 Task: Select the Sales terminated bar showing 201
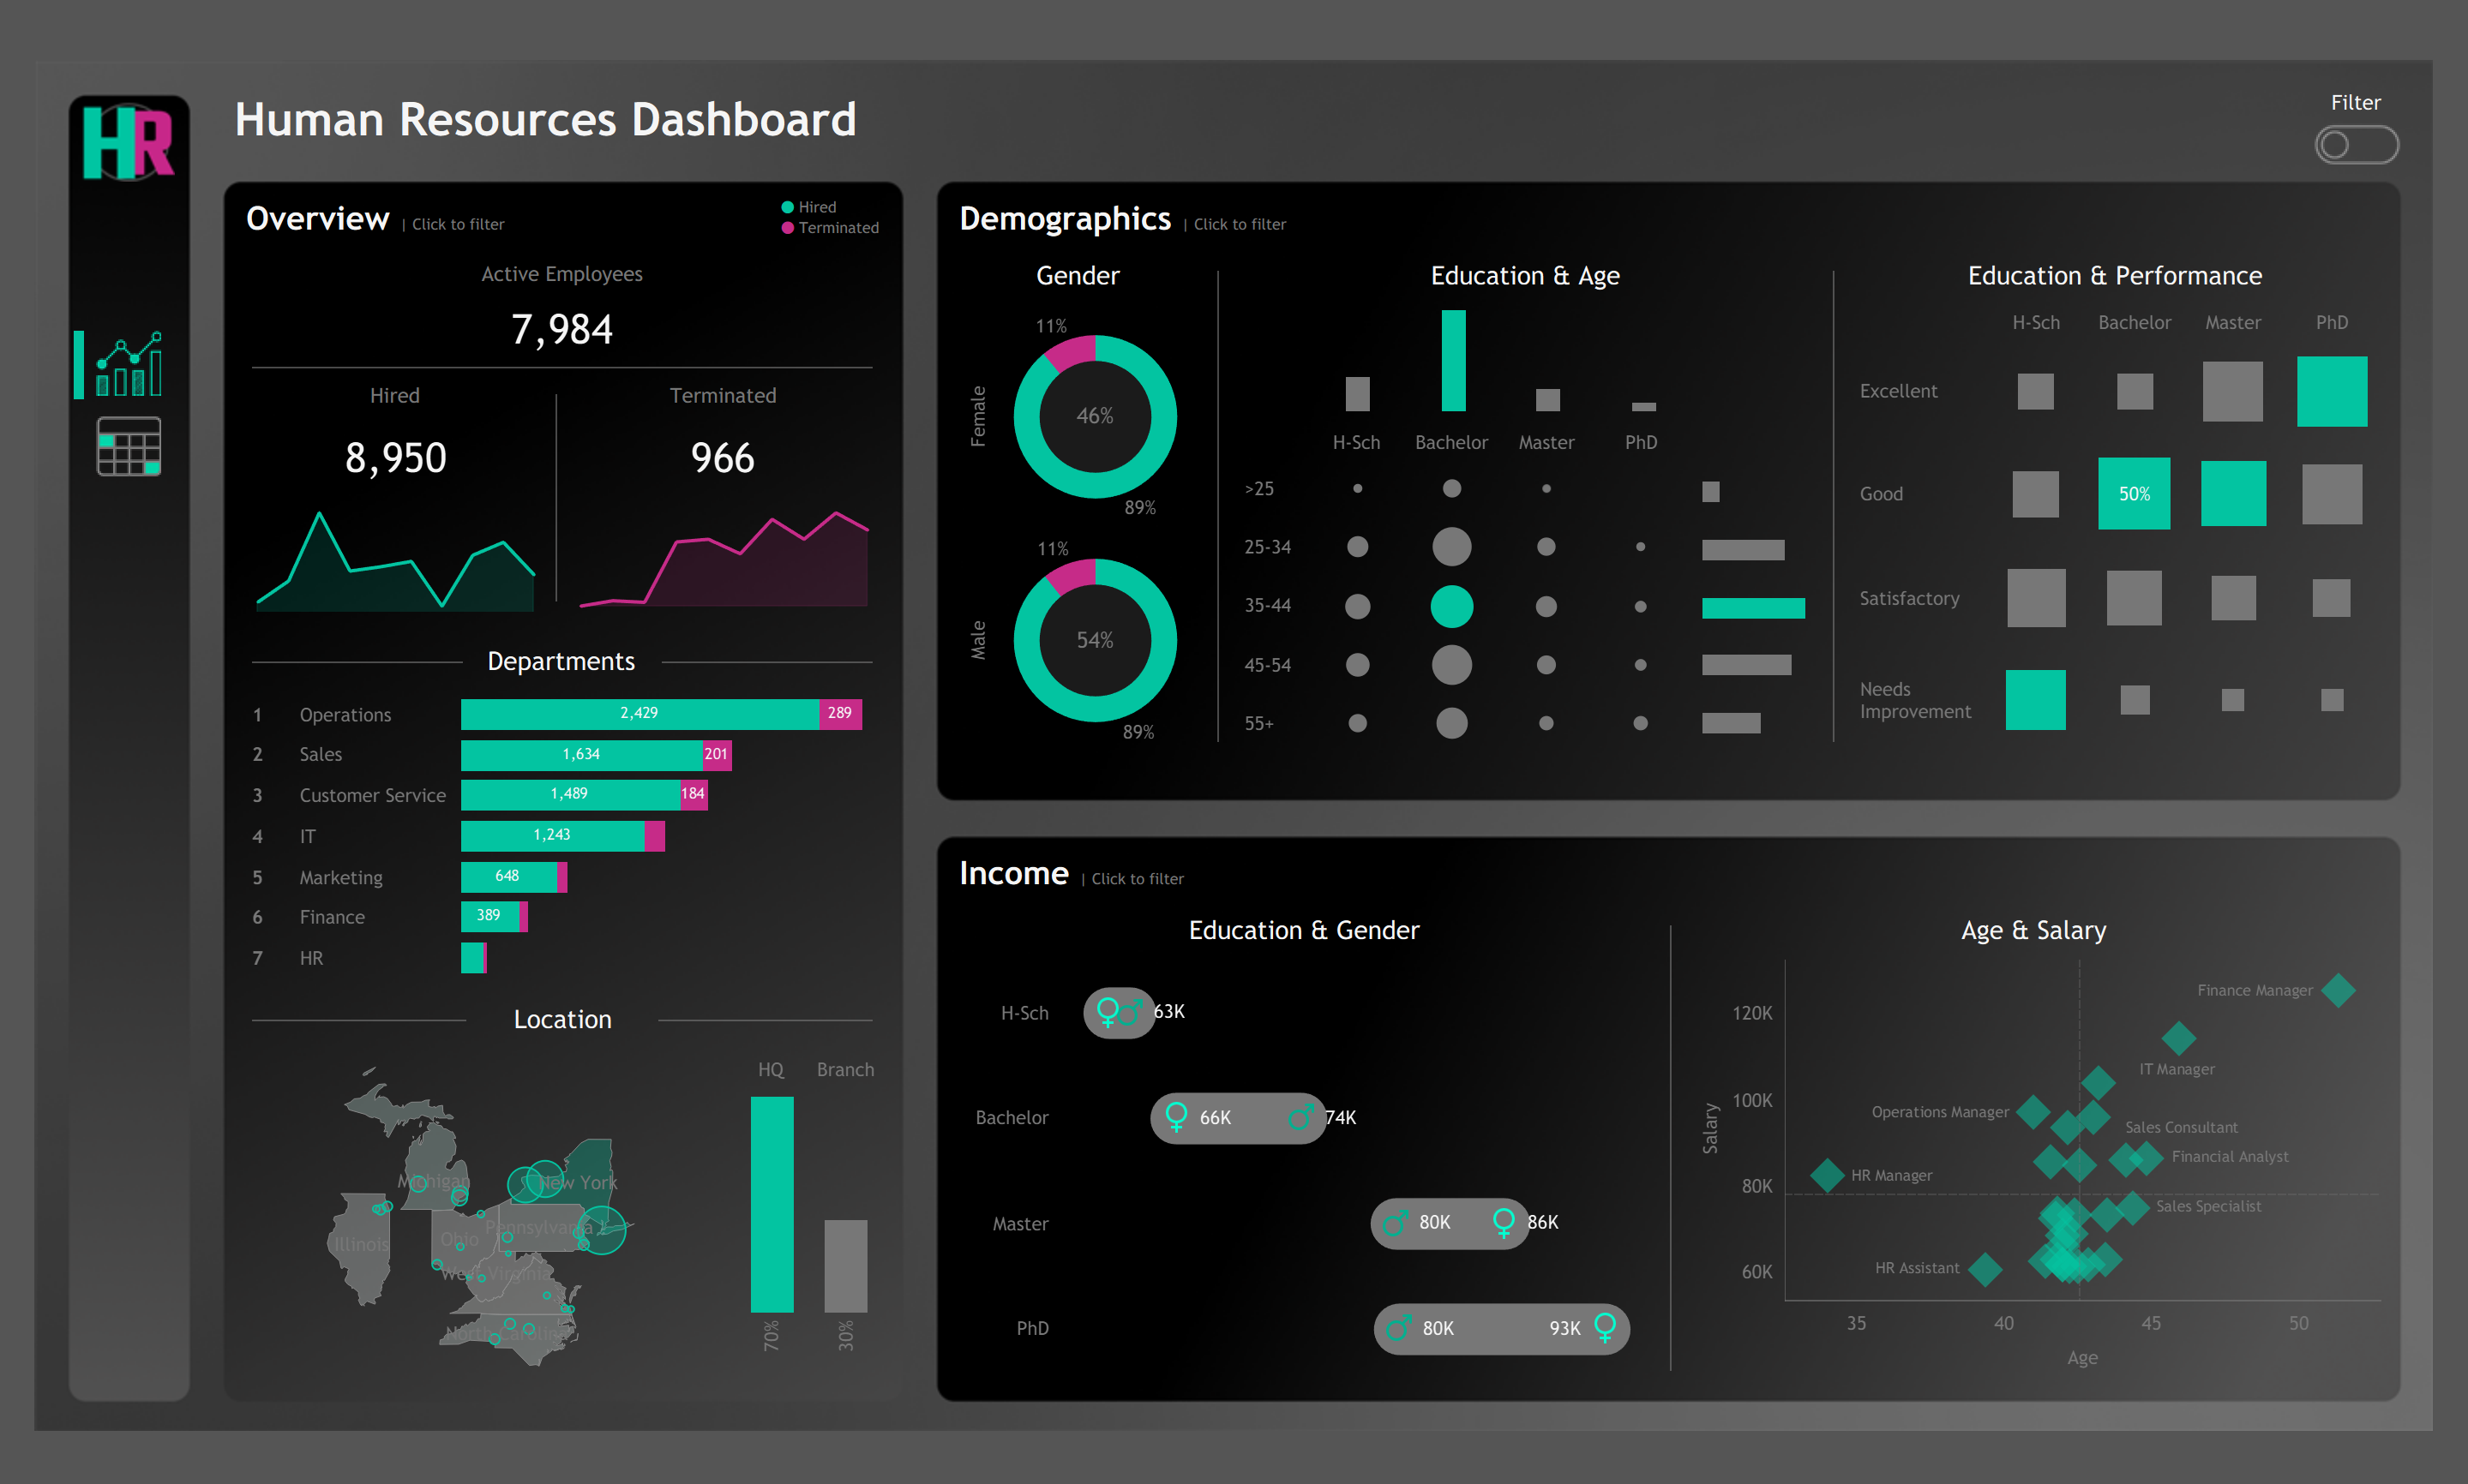click(x=717, y=755)
